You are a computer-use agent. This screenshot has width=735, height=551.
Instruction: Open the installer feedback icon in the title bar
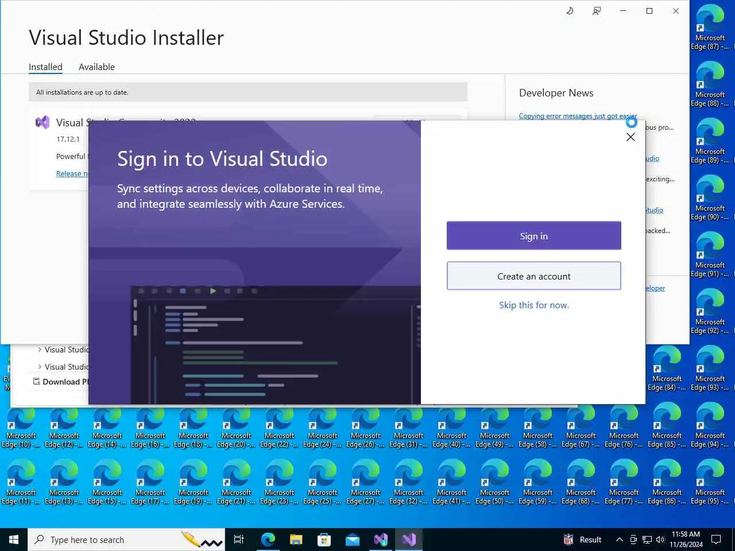point(597,11)
